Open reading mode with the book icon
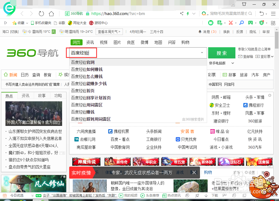Screen dimensions: 279x201 211,23
